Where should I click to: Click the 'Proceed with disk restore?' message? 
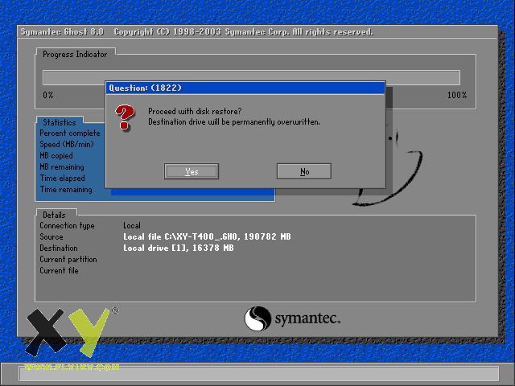(x=195, y=111)
